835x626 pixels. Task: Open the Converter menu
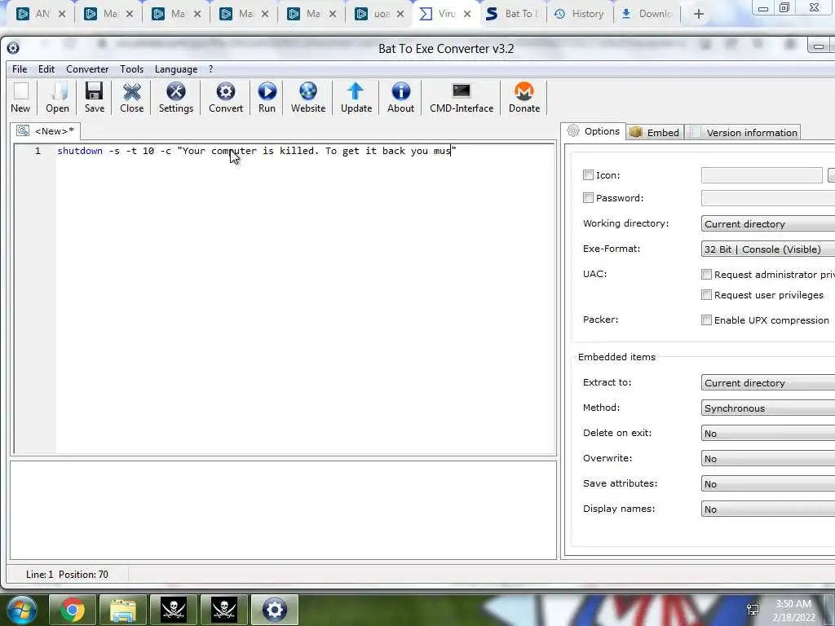tap(87, 69)
